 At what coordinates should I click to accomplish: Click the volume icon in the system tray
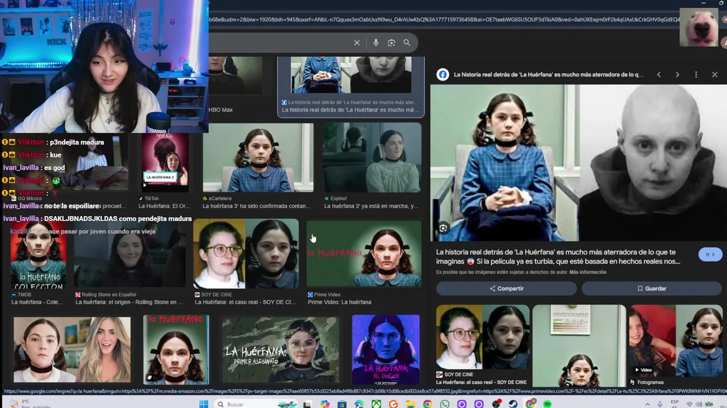tap(699, 405)
